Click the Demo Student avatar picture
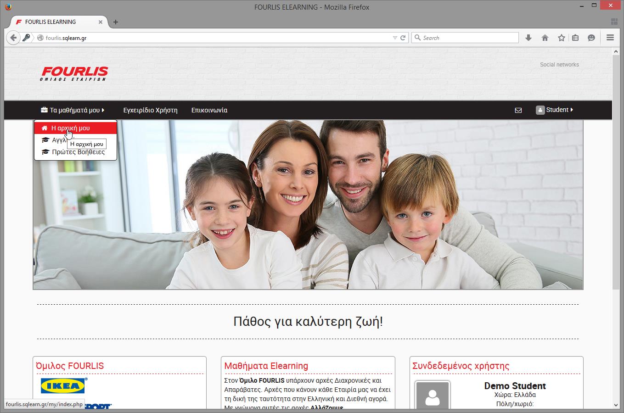Image resolution: width=624 pixels, height=413 pixels. point(432,395)
